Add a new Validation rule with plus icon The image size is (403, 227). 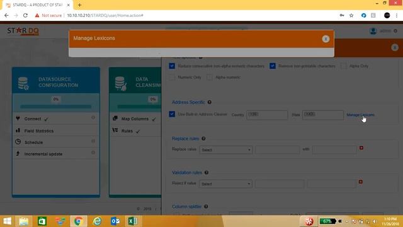(x=361, y=182)
